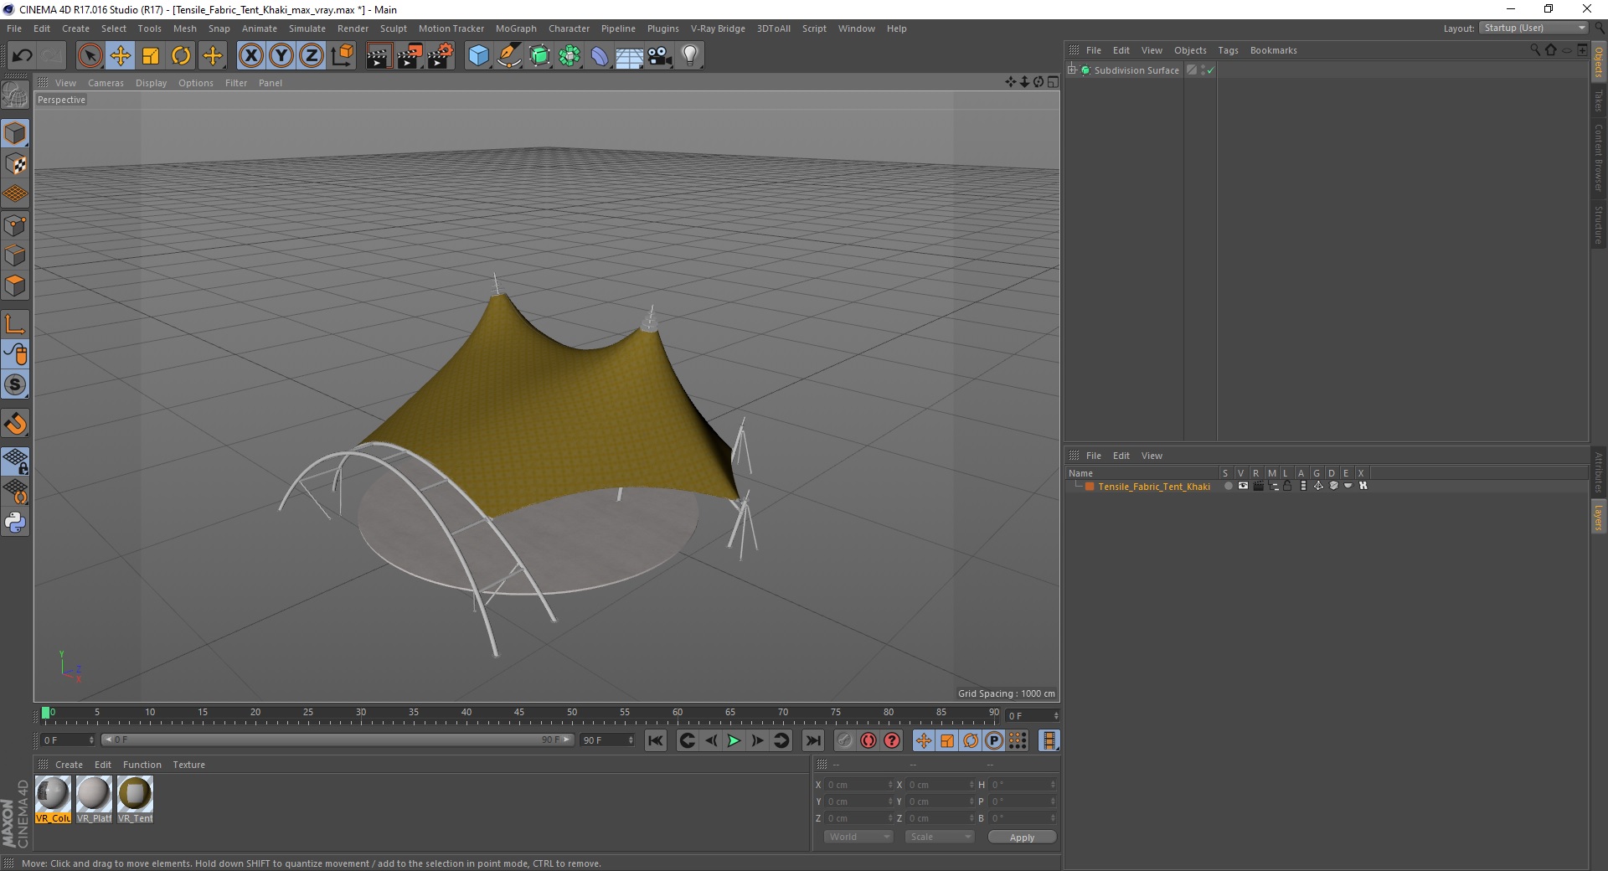The height and width of the screenshot is (871, 1608).
Task: Open World coordinate dropdown
Action: (858, 837)
